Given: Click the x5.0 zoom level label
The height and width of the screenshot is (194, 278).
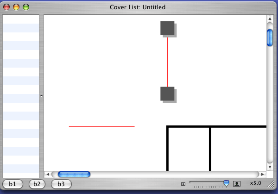Looking at the screenshot, I should 256,183.
